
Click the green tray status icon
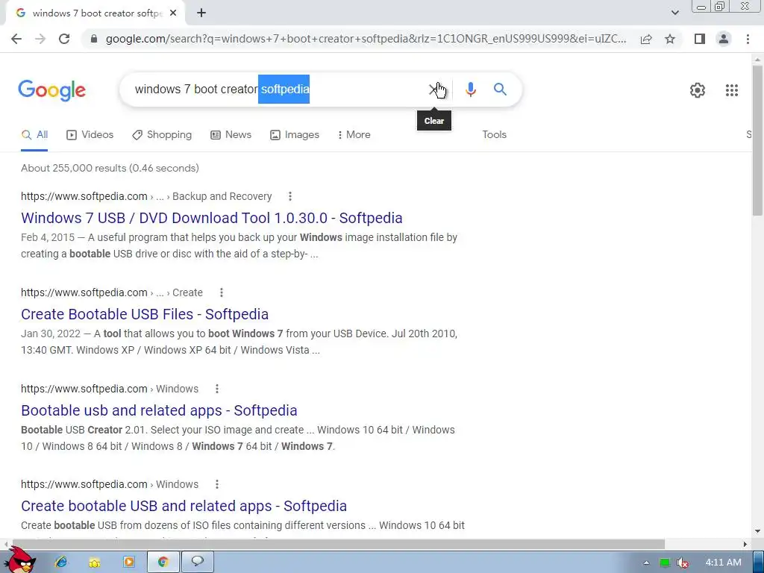coord(664,563)
